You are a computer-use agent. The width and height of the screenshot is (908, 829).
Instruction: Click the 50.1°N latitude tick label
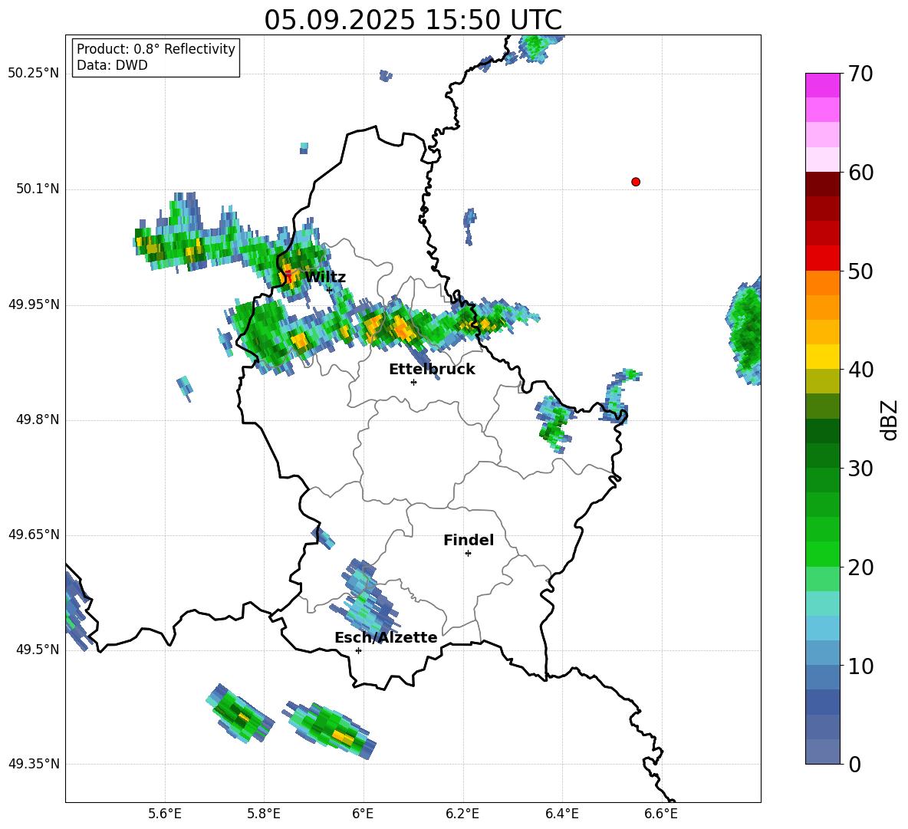[38, 189]
